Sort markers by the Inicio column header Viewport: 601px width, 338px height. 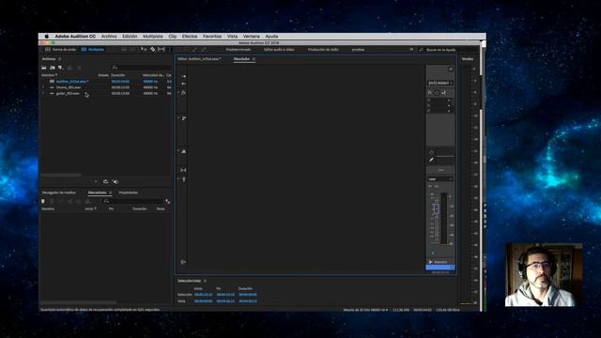[x=90, y=208]
